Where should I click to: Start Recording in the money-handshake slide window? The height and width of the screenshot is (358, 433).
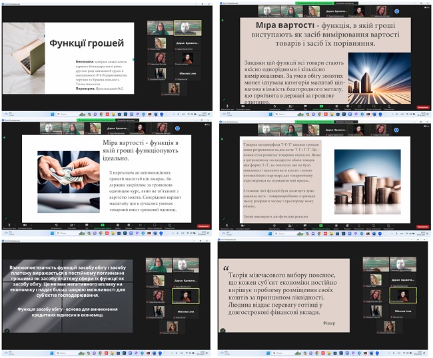118,226
